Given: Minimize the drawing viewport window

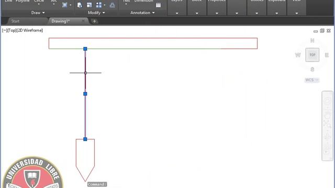Looking at the screenshot, I should point(316,31).
